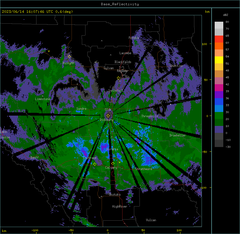Viewport: 240px width, 234px height.
Task: Click the RedDeer city label
Action: 123,71
